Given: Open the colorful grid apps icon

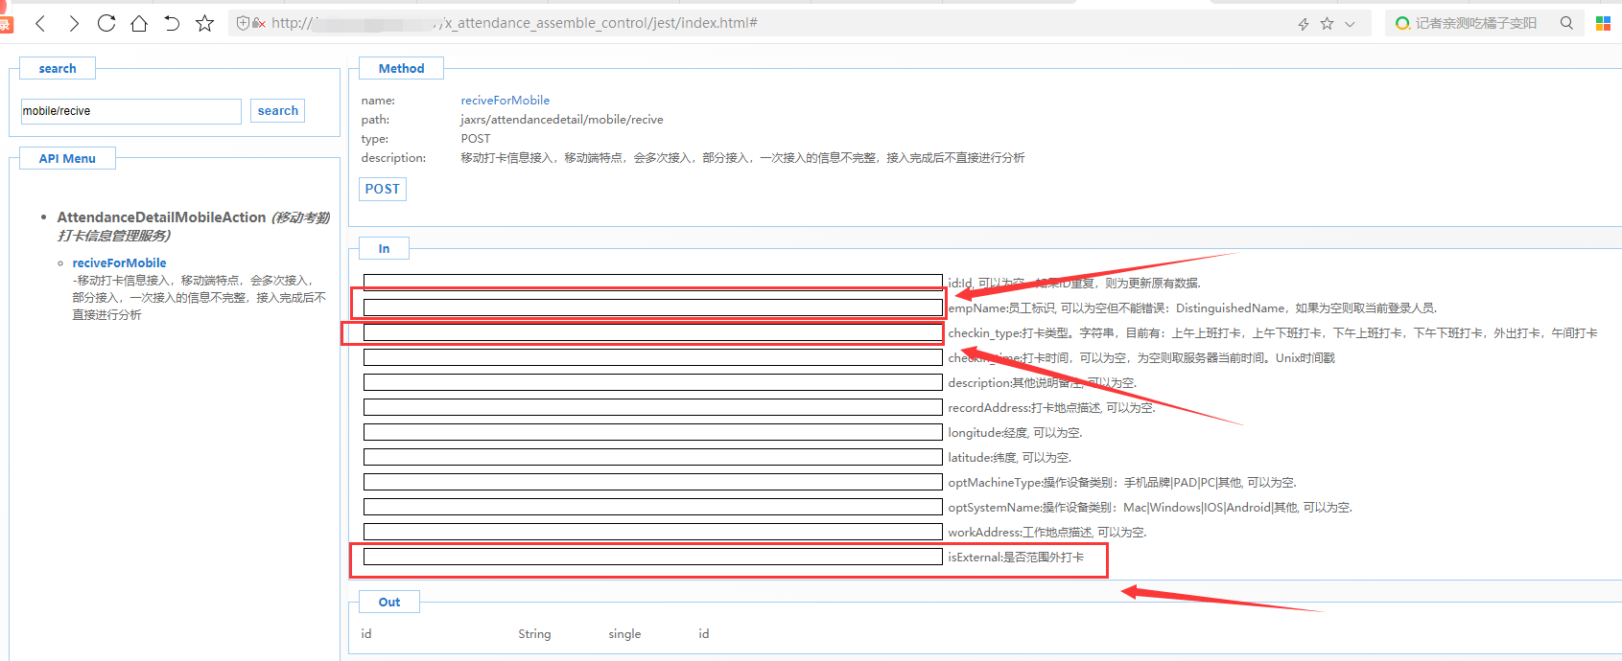Looking at the screenshot, I should pyautogui.click(x=1603, y=23).
